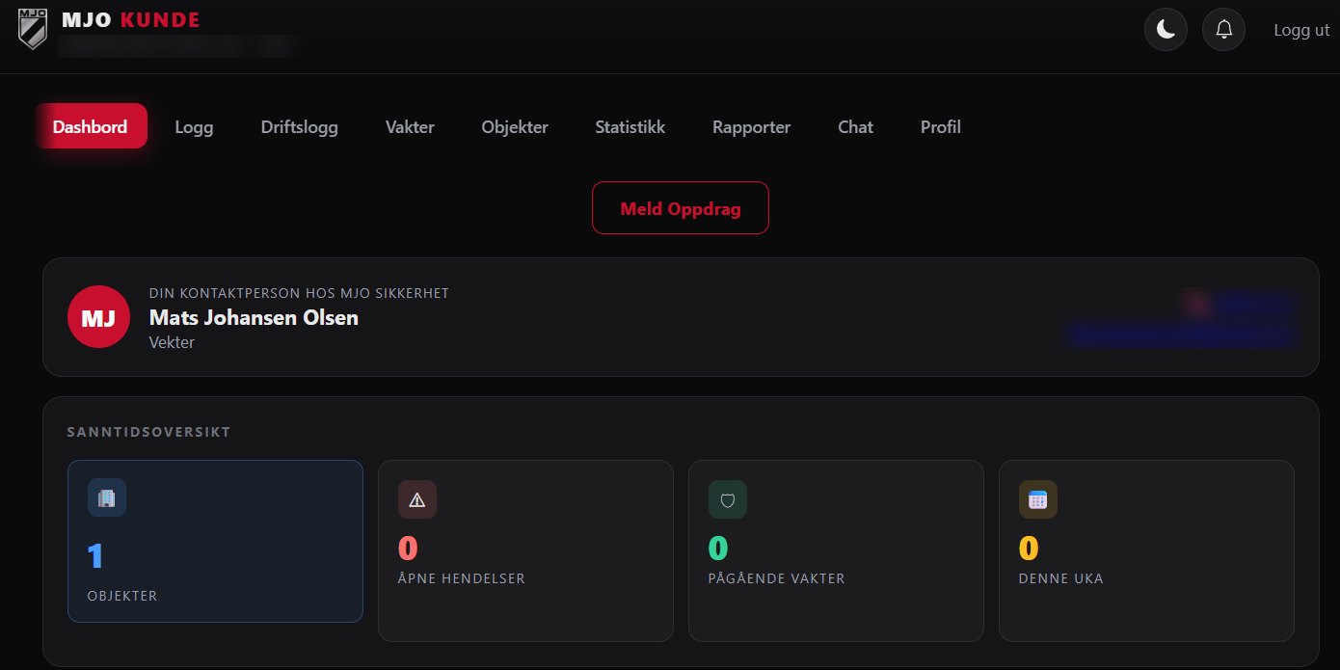View the Statistikk tab

(x=630, y=126)
